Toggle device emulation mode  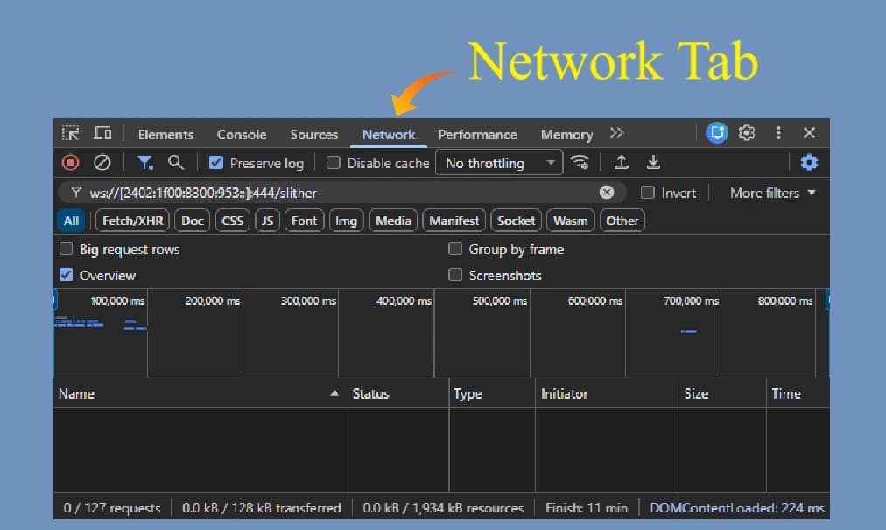(x=102, y=132)
